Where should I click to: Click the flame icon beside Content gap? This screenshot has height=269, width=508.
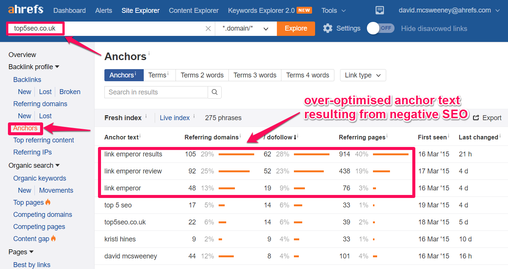click(53, 238)
